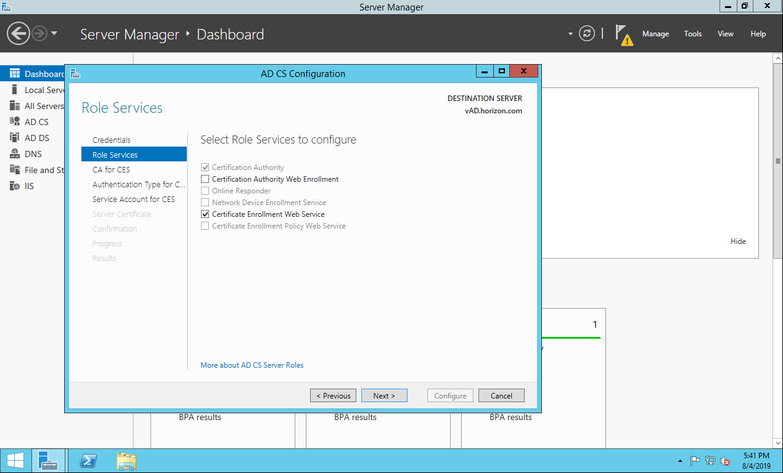The height and width of the screenshot is (473, 783).
Task: Open the Tools menu
Action: point(692,34)
